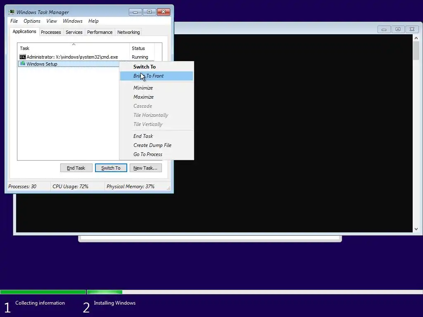Click the command prompt scrollbar thumb
This screenshot has width=423, height=317.
coord(416,51)
